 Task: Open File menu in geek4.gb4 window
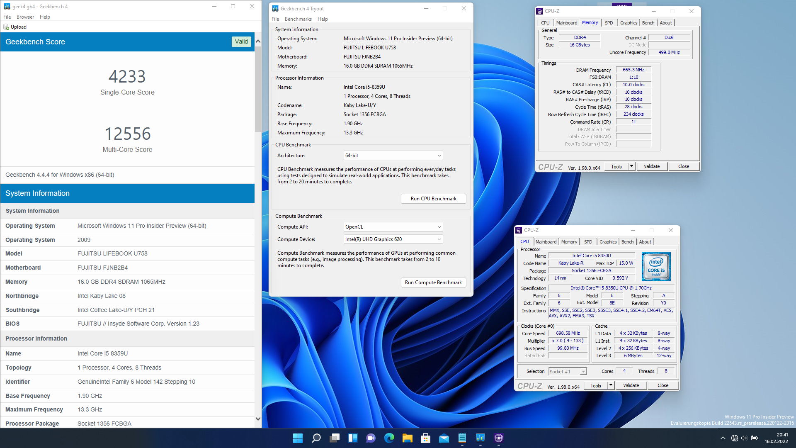click(x=7, y=17)
